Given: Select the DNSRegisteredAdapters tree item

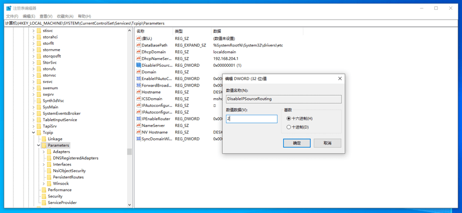Looking at the screenshot, I should pos(76,158).
